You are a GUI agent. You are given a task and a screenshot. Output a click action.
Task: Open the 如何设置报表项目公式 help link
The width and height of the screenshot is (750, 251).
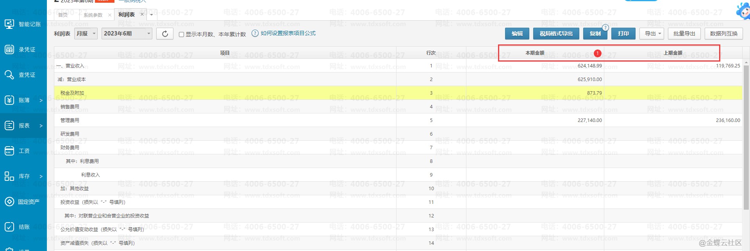(x=288, y=34)
